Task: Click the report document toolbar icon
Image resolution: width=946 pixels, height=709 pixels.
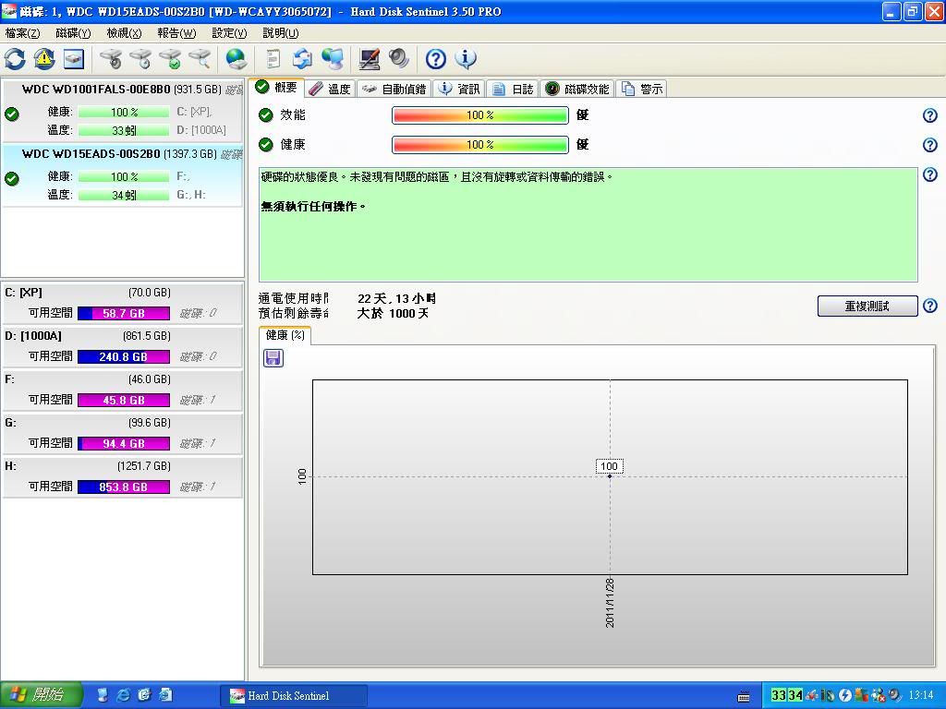Action: point(273,59)
